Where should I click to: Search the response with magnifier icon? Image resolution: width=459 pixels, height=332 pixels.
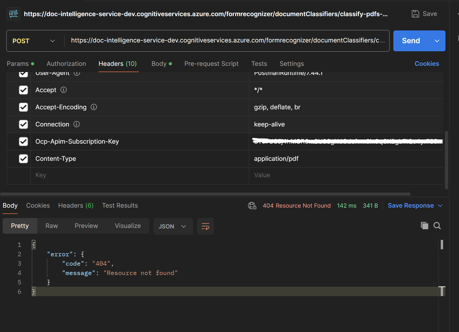437,226
